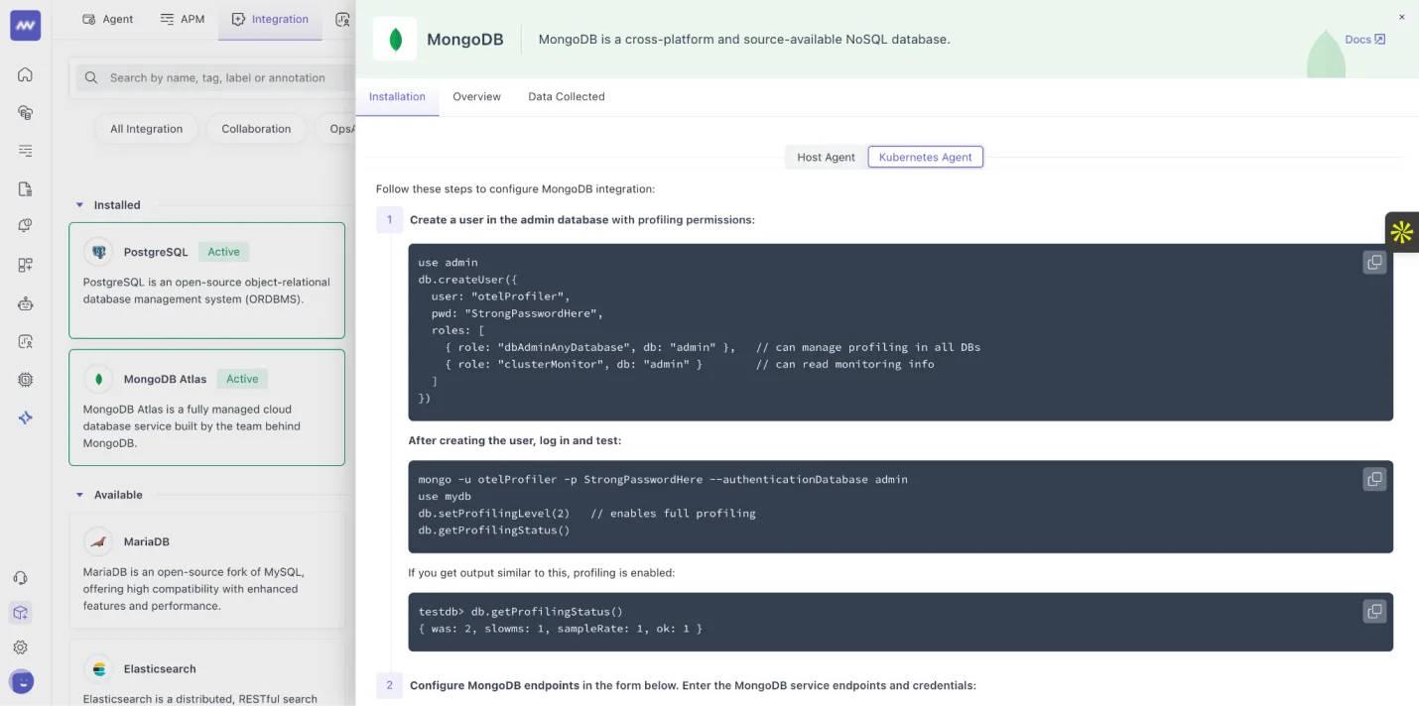Open the headset support icon
This screenshot has height=706, width=1419.
[x=20, y=578]
